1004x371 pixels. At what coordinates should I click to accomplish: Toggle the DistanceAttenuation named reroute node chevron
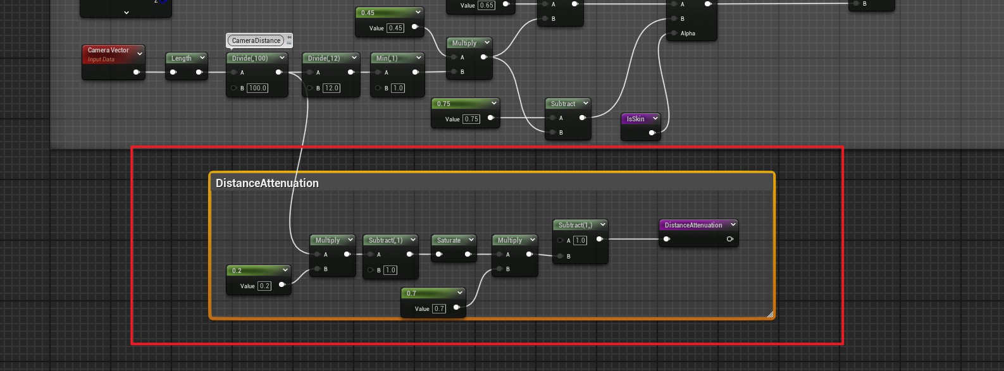pos(733,225)
